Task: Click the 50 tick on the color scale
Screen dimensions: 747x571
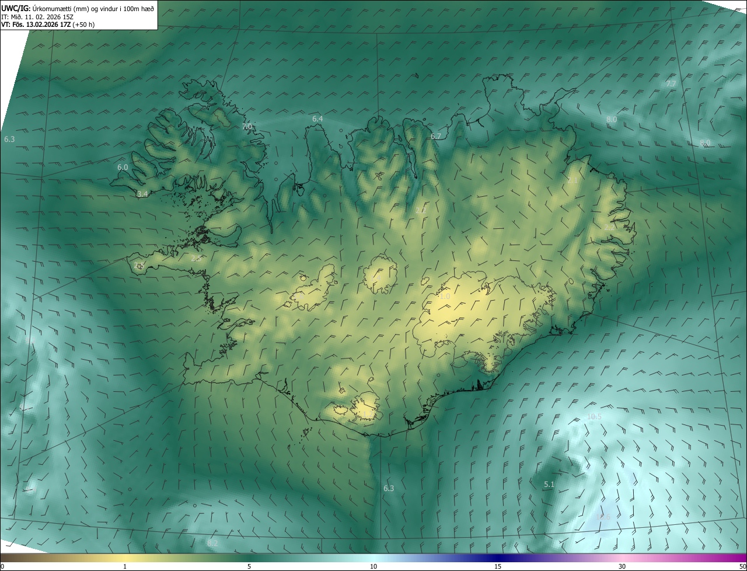Action: [x=742, y=566]
